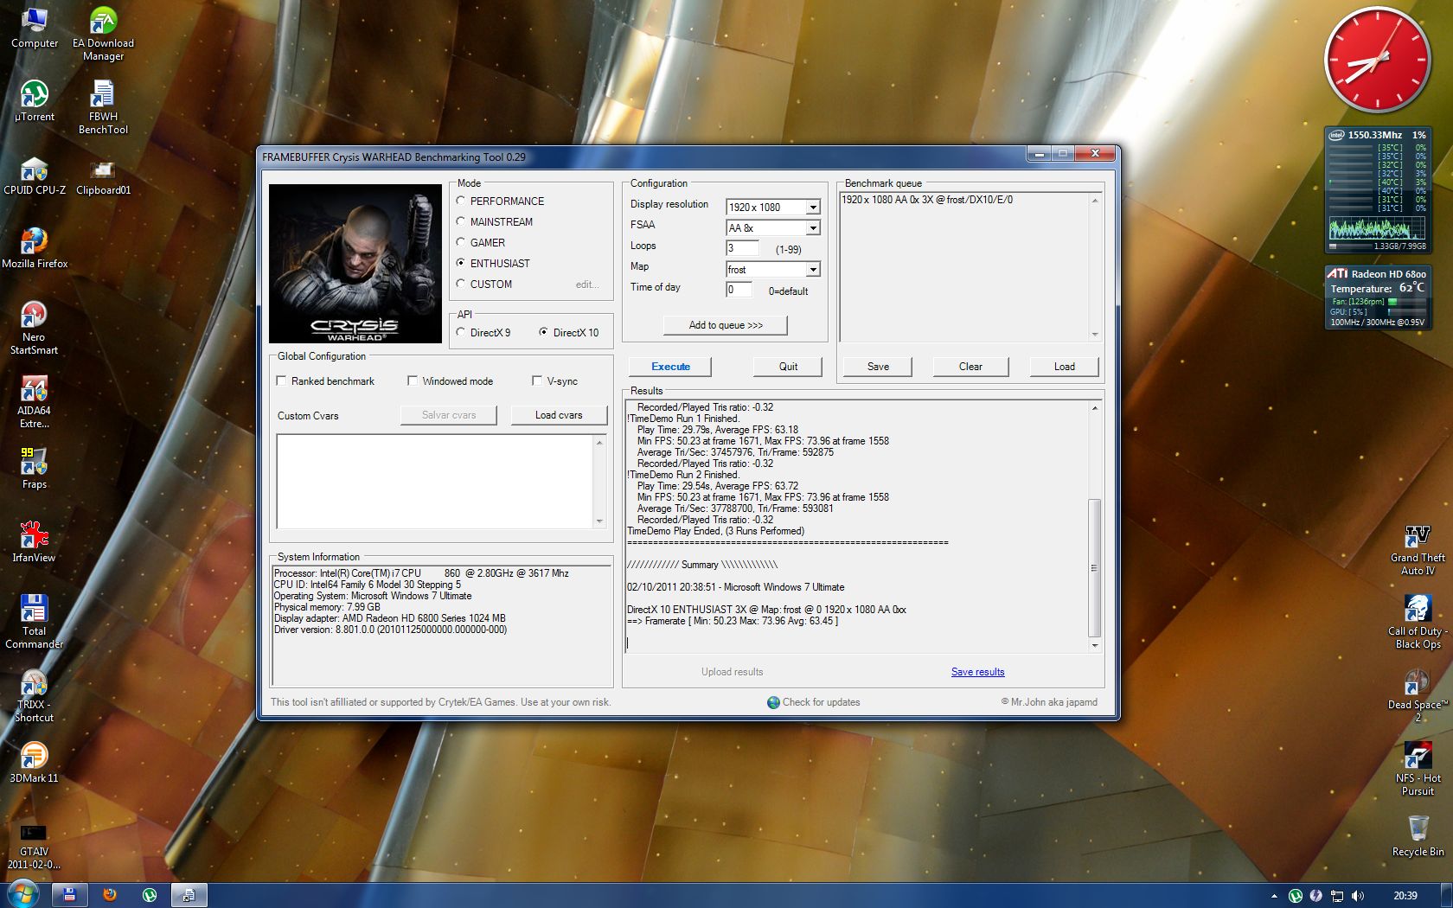Open EA Download Manager desktop icon
Viewport: 1453px width, 908px height.
(x=103, y=33)
